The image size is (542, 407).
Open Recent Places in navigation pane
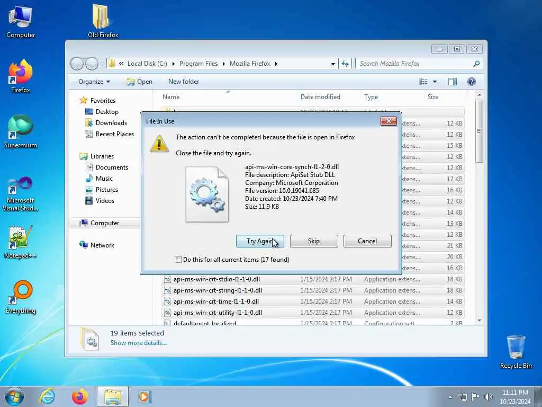click(x=114, y=134)
